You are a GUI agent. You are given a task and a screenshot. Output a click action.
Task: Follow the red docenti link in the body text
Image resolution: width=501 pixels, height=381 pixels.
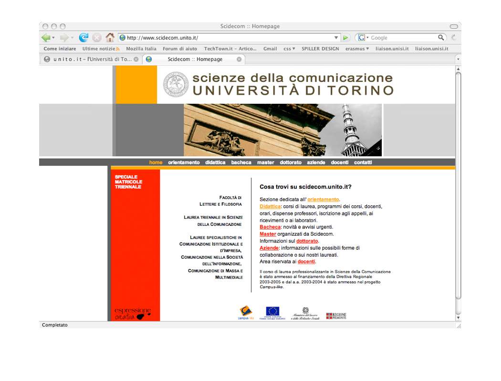[x=306, y=261]
